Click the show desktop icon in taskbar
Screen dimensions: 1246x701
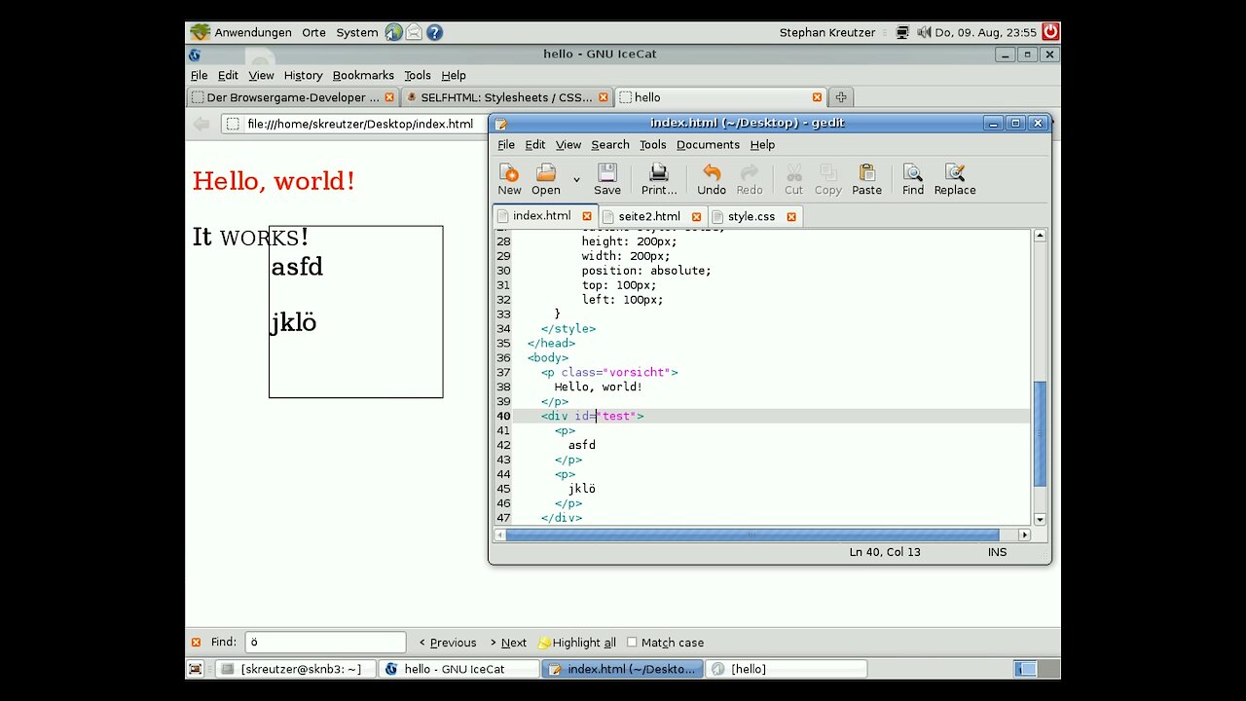[x=196, y=669]
